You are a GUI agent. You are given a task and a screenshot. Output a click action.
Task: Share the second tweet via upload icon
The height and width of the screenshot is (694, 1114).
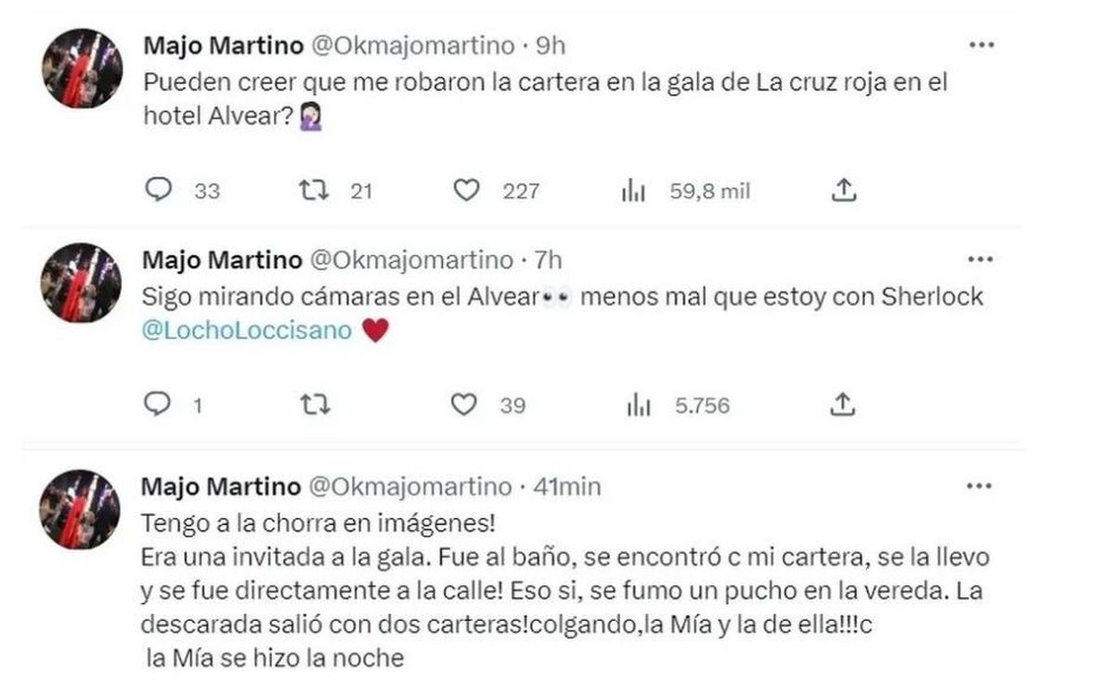coord(843,404)
